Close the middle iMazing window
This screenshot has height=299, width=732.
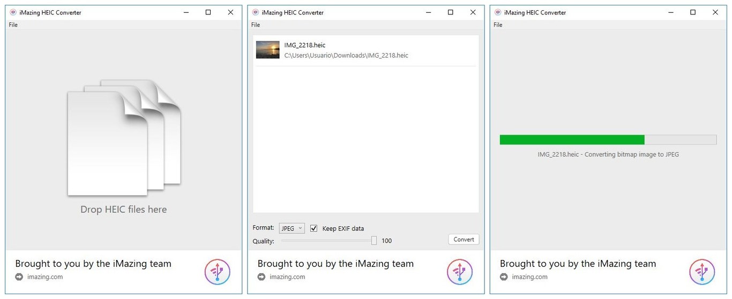click(x=473, y=12)
